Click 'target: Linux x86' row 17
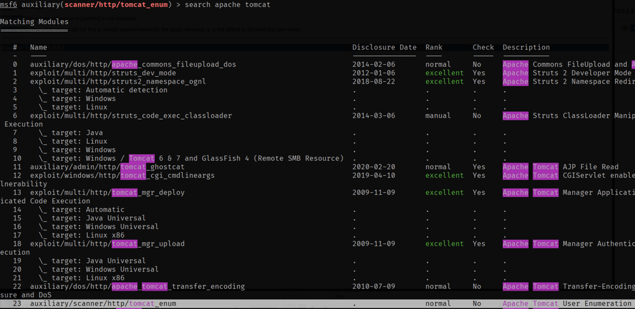635x309 pixels. (x=81, y=235)
